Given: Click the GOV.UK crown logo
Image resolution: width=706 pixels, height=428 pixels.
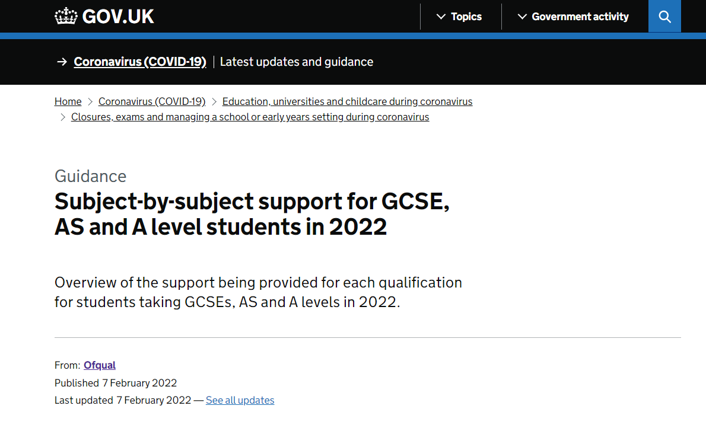Looking at the screenshot, I should click(66, 16).
